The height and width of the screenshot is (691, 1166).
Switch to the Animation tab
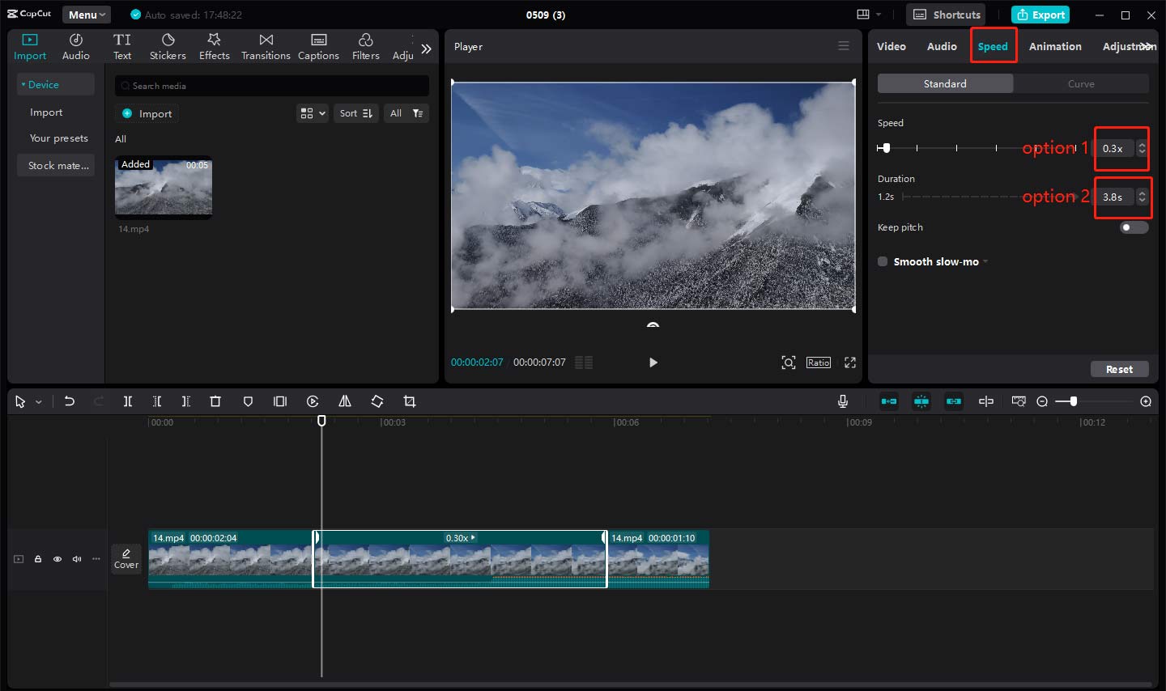(x=1055, y=46)
